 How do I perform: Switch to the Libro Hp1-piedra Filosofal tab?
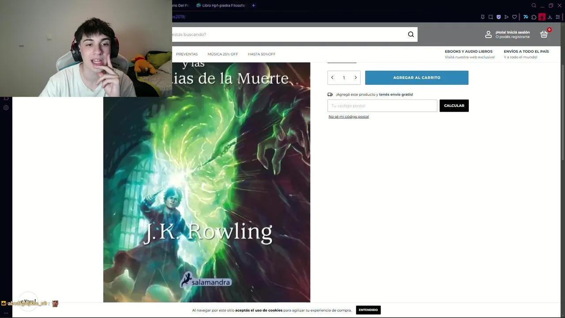click(221, 5)
